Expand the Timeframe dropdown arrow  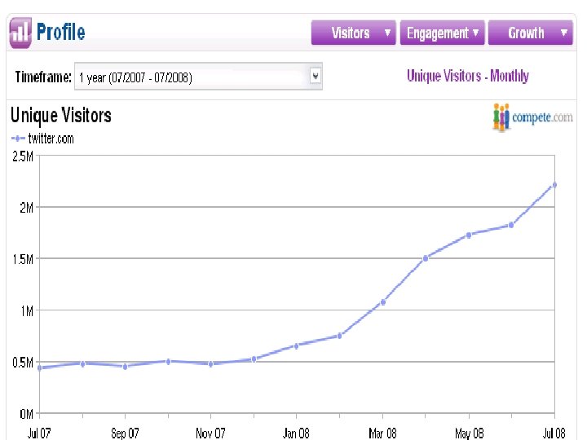pyautogui.click(x=316, y=77)
